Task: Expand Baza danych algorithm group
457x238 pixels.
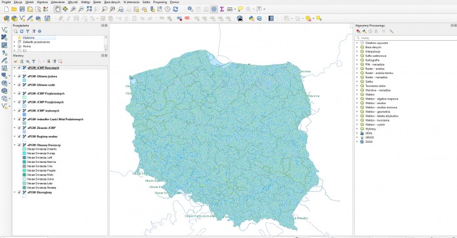Action: click(357, 47)
